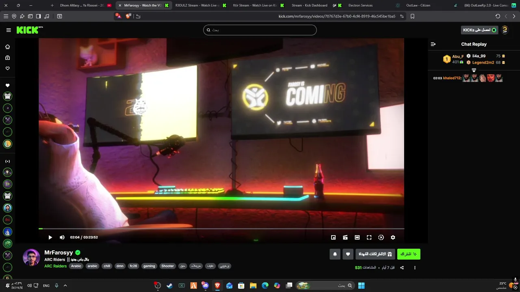Viewport: 520px width, 292px height.
Task: Open site settings tune icon
Action: (x=402, y=16)
